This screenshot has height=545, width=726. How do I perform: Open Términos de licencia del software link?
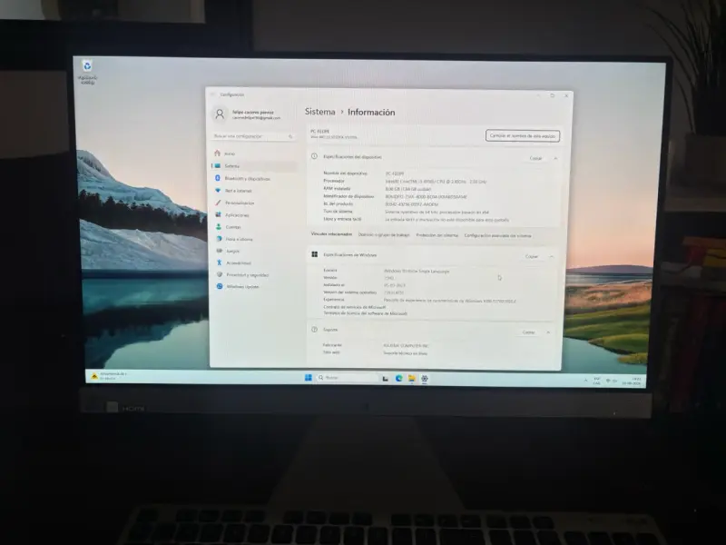pos(366,313)
